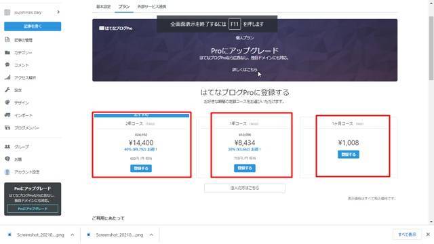Screen dimensions: 434x244
Task: Click the デザイン palette icon
Action: click(x=7, y=102)
